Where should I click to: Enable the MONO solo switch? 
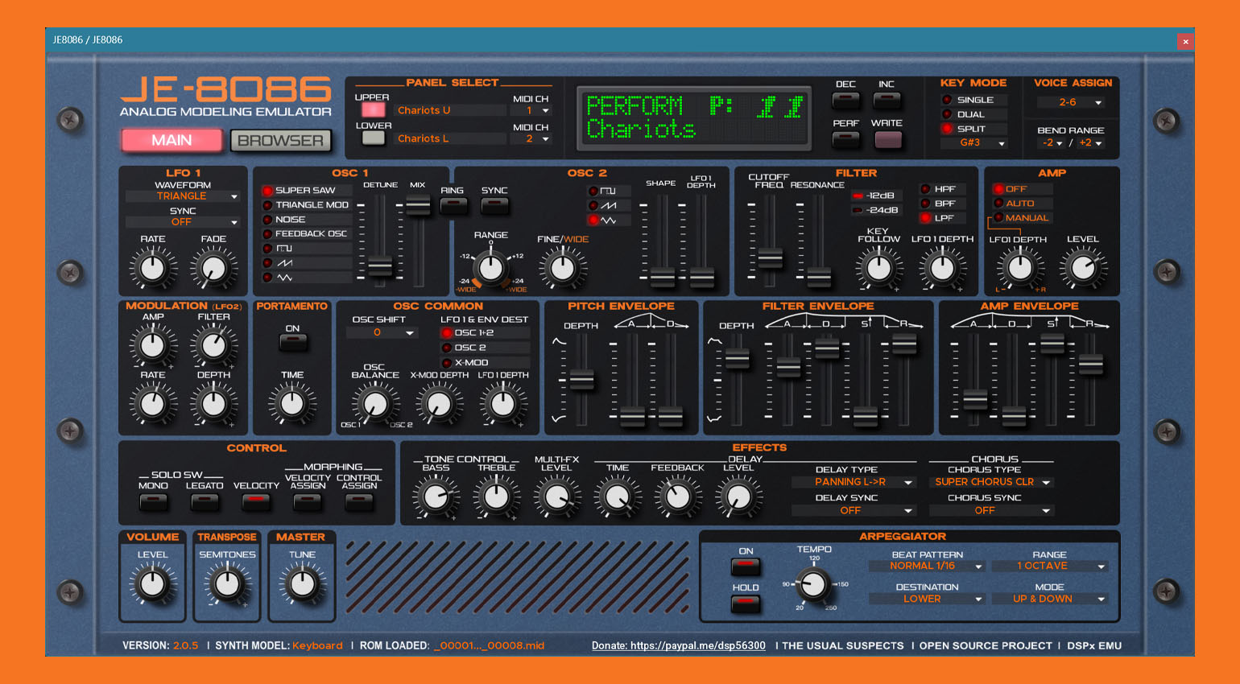click(153, 501)
